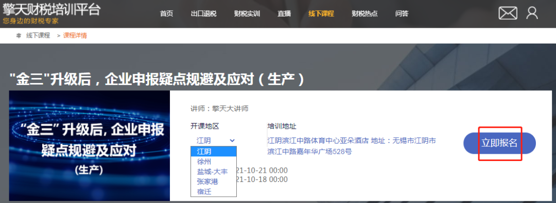Viewport: 556px width, 203px height.
Task: Click the 线下课程 breadcrumb link
Action: (x=38, y=36)
